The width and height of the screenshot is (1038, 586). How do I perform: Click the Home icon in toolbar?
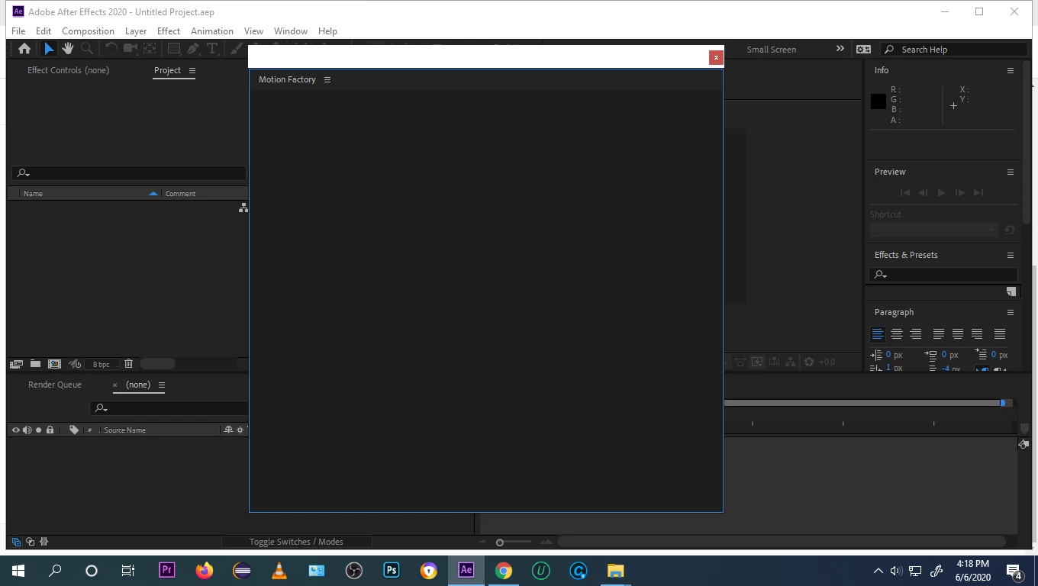[x=24, y=49]
